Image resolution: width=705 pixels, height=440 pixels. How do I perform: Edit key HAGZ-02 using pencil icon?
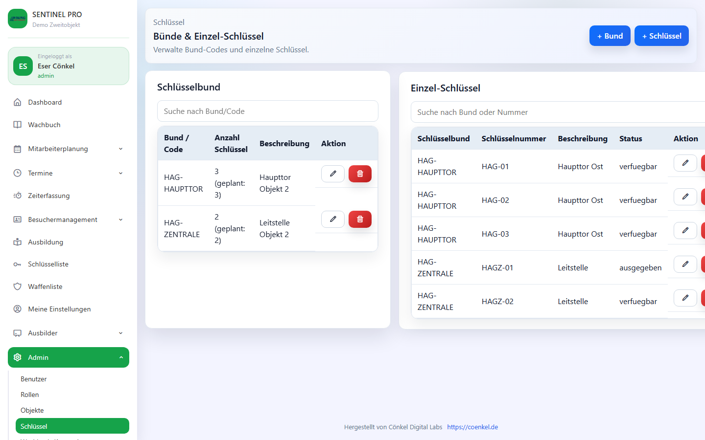(685, 298)
